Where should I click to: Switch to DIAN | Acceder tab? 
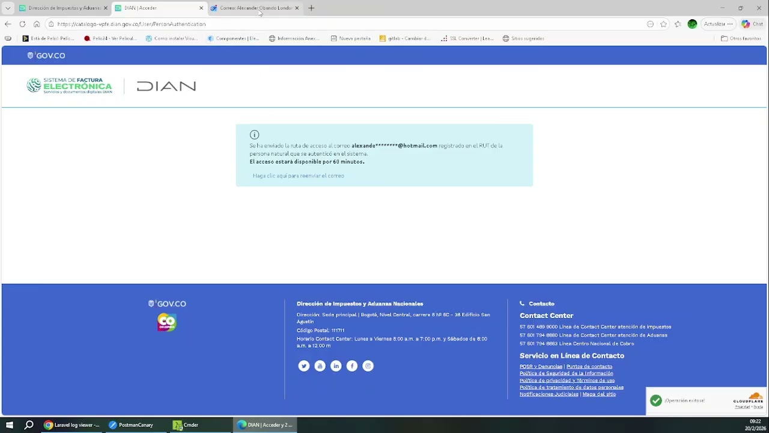coord(159,8)
